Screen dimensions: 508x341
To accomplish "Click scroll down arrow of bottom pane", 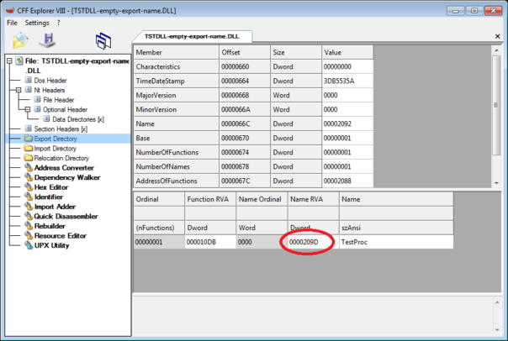I will coord(497,330).
